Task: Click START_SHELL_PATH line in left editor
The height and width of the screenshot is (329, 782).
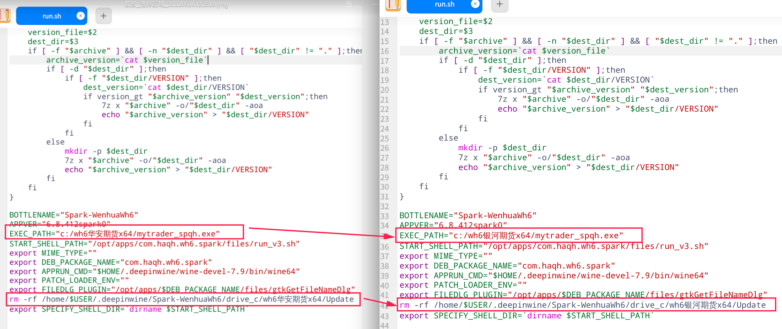Action: point(154,244)
